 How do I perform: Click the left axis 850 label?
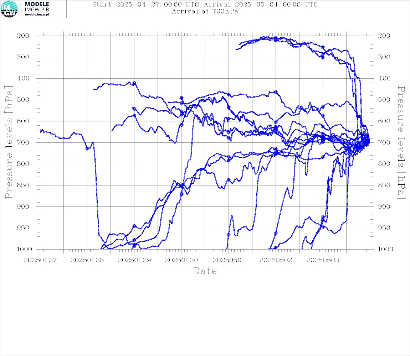(23, 185)
